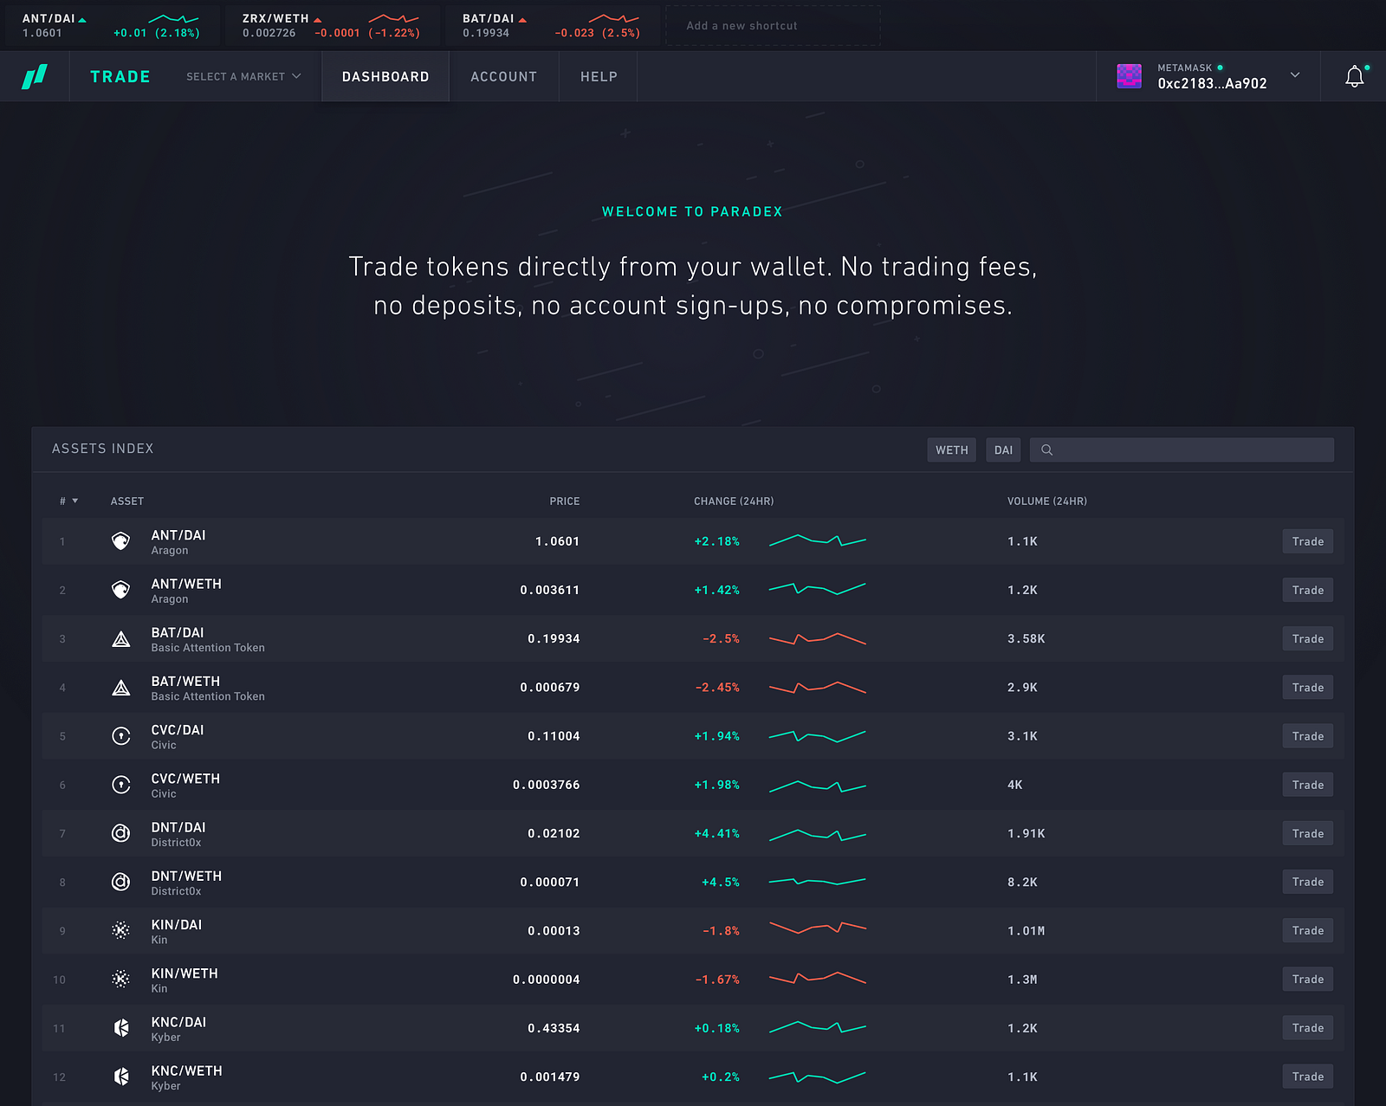Open the Account tab
This screenshot has height=1106, width=1386.
(x=503, y=76)
